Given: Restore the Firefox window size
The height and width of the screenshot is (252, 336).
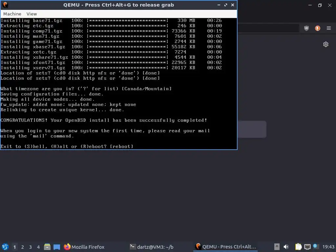Looking at the screenshot, I should tap(320, 5).
